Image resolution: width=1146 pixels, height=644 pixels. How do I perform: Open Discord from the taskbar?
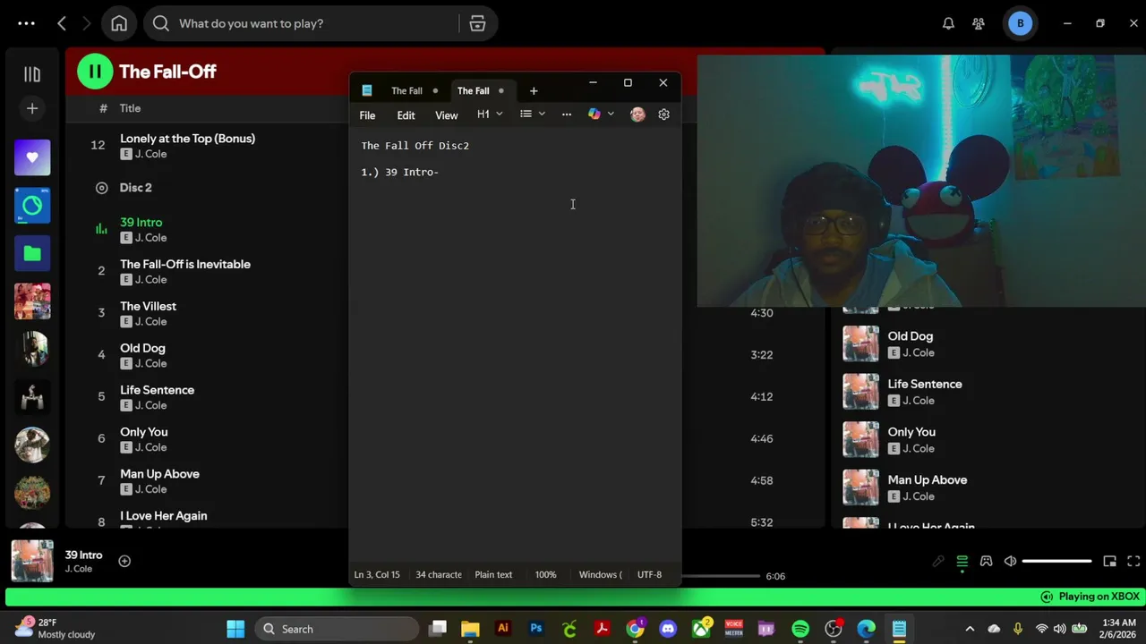click(668, 629)
